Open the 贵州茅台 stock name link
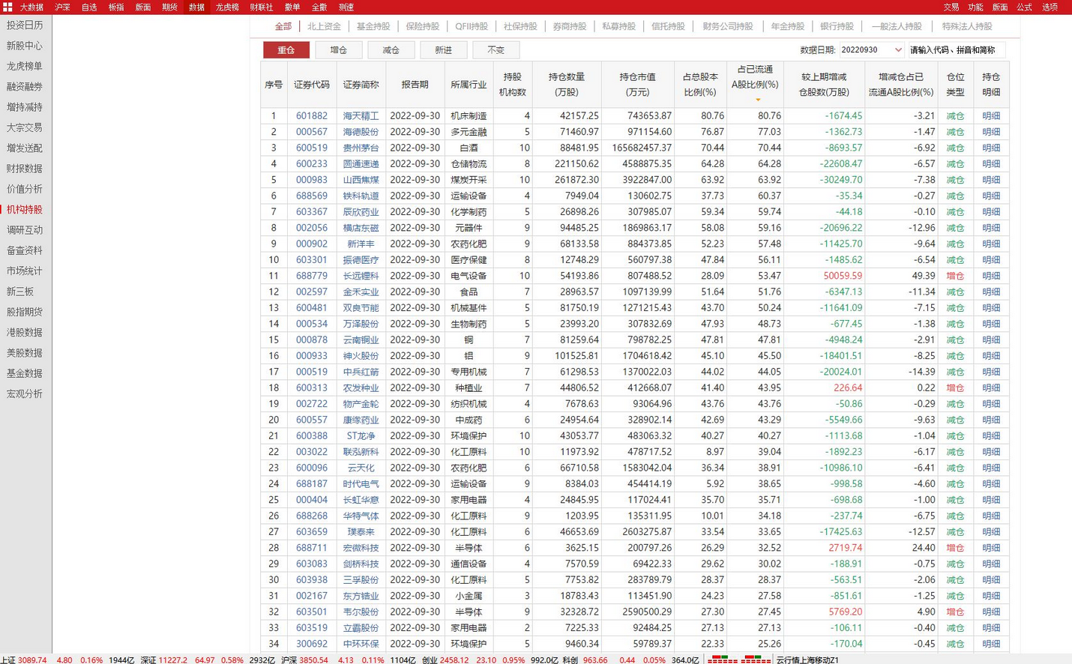 [x=361, y=148]
